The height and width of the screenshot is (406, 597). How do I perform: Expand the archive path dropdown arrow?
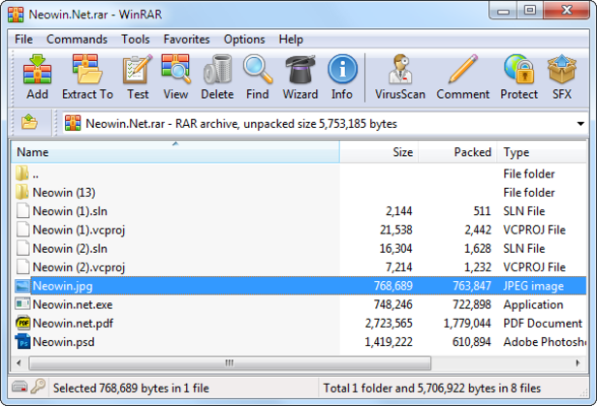(x=581, y=124)
